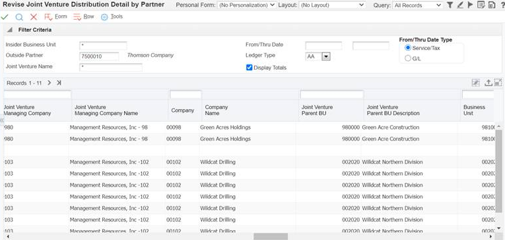Image resolution: width=505 pixels, height=240 pixels.
Task: Click first Willdcat Northern Division cell
Action: tap(392, 162)
